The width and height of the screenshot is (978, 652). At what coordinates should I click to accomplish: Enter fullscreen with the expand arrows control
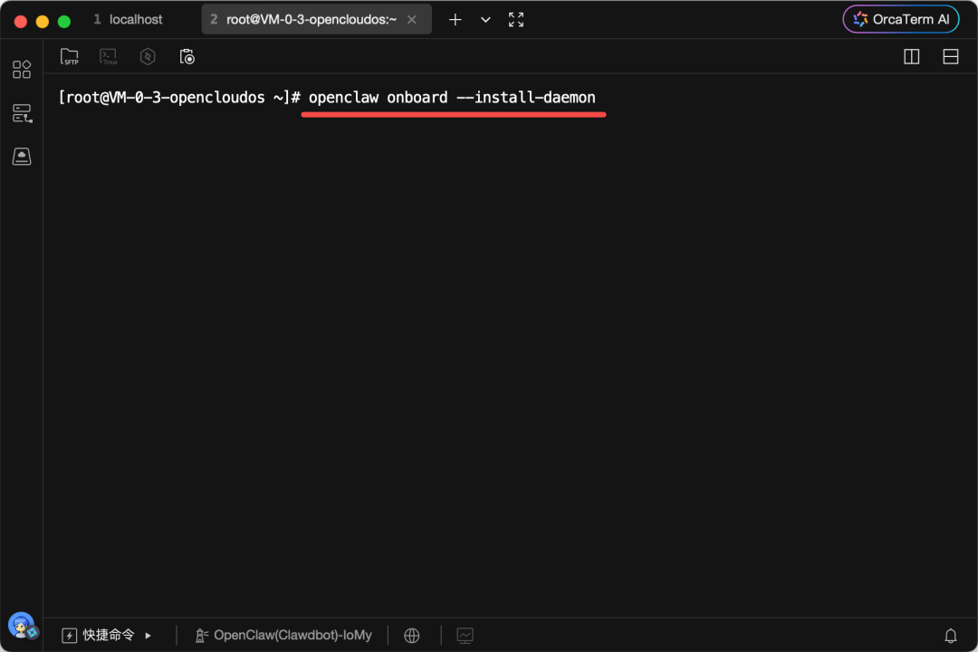pos(515,19)
